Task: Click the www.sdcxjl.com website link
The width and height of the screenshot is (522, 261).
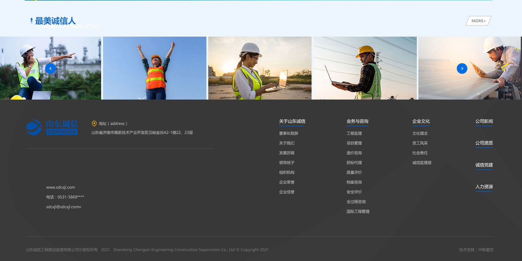Action: [x=60, y=187]
